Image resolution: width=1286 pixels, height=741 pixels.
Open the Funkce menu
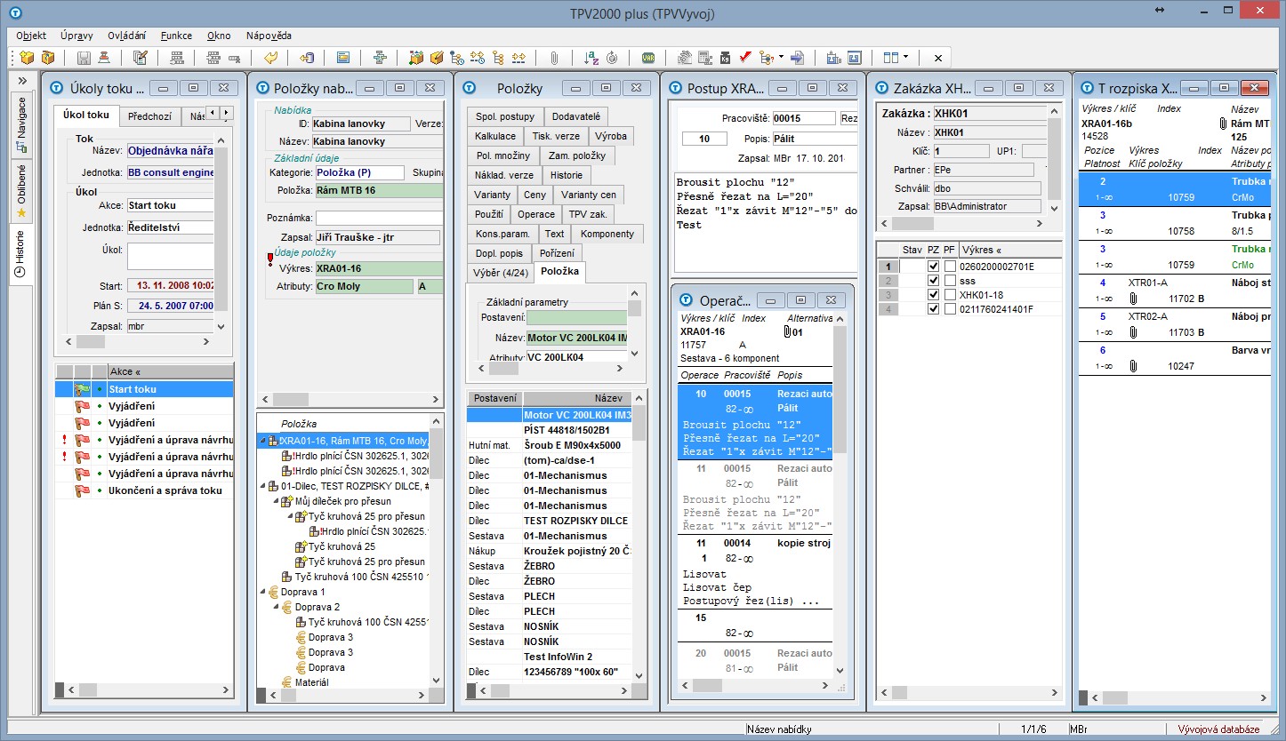[x=176, y=36]
